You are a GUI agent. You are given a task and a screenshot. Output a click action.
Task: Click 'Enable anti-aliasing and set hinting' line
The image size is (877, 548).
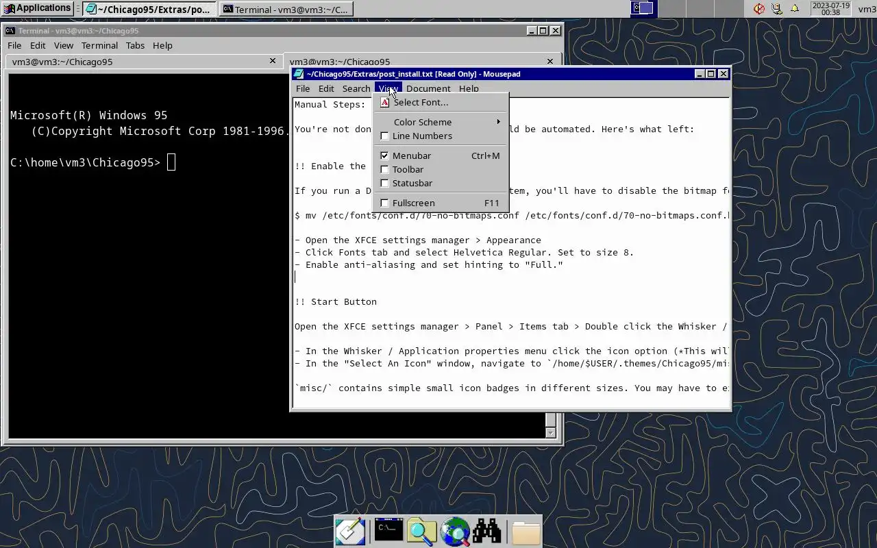pyautogui.click(x=429, y=264)
